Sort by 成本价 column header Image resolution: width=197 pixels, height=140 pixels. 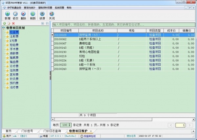[x=171, y=31]
